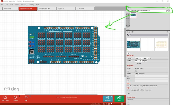Flip the selected part
The height and width of the screenshot is (105, 173).
(x=26, y=98)
